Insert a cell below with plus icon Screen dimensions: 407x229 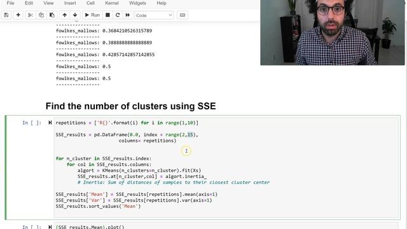coord(18,15)
